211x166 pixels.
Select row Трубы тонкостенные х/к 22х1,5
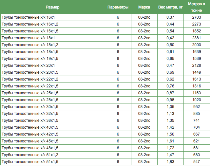pos(105,86)
